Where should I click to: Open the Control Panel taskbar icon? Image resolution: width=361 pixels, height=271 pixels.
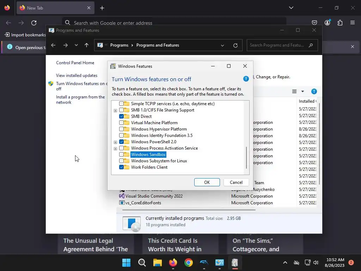pos(219,263)
